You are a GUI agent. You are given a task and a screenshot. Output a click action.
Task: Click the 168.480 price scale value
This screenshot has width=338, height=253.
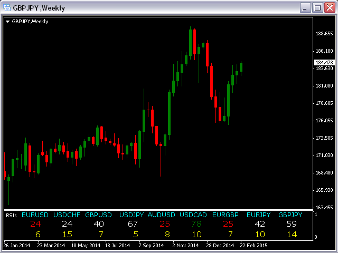[x=324, y=173]
